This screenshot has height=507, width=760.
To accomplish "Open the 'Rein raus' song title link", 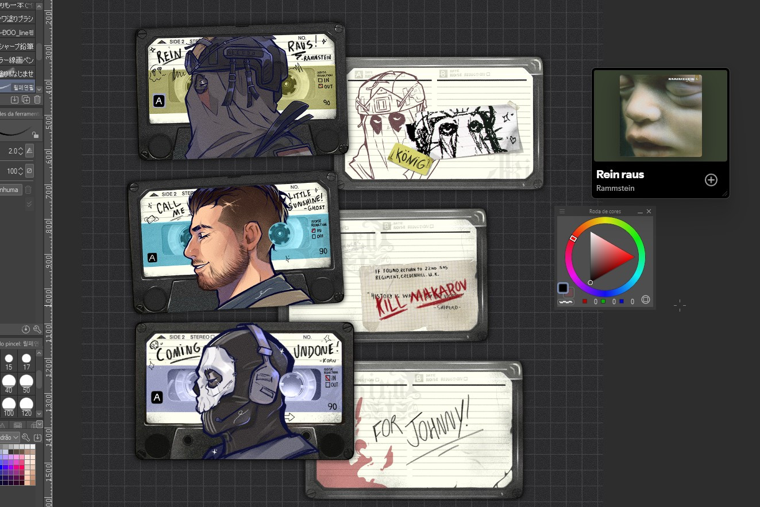I will point(620,174).
